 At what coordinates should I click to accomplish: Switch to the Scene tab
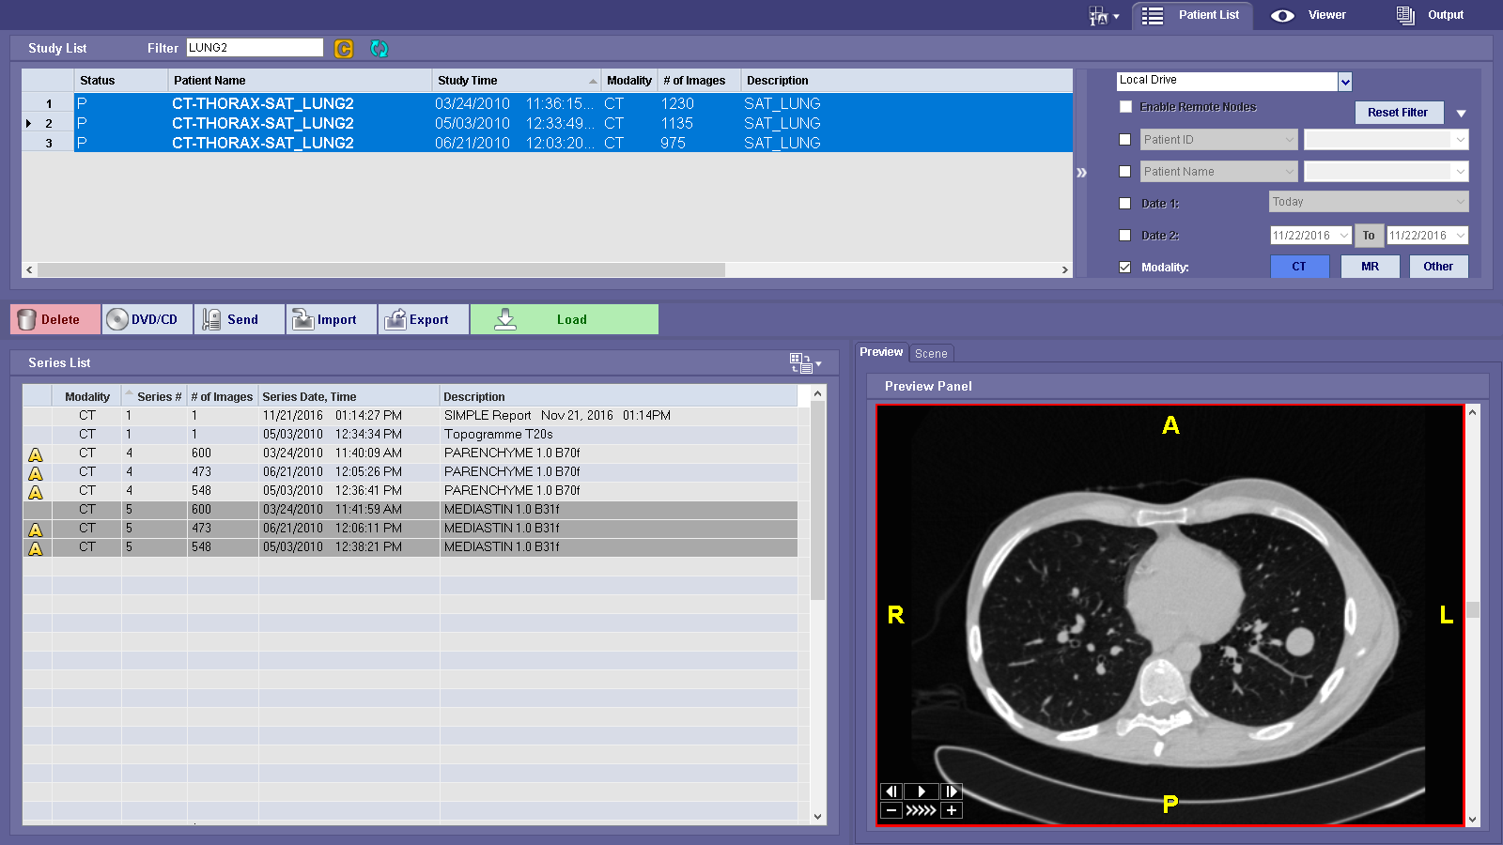pyautogui.click(x=931, y=354)
